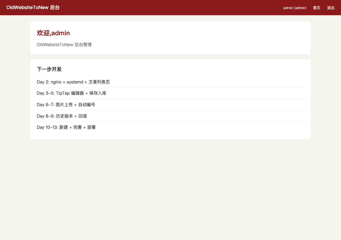Log out via the 退出 link

(x=331, y=8)
